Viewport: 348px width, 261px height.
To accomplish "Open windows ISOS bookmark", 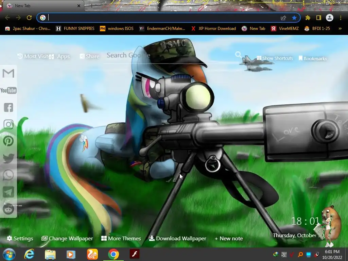I will (x=117, y=29).
